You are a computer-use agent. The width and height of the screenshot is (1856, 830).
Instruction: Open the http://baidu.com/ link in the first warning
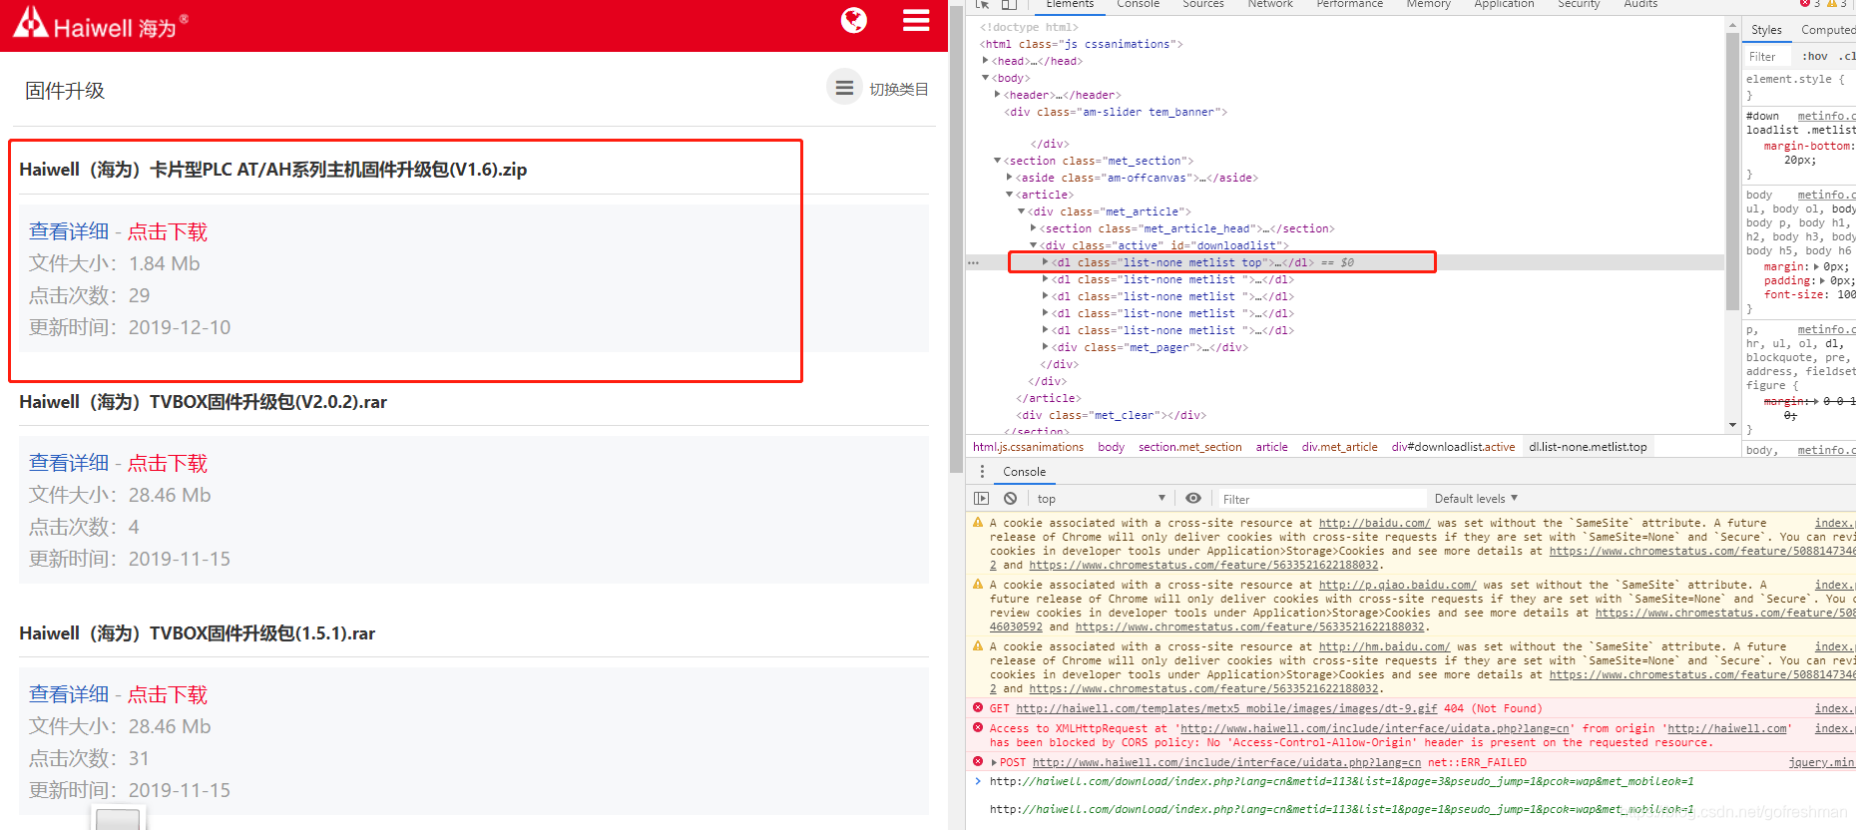click(x=1374, y=523)
